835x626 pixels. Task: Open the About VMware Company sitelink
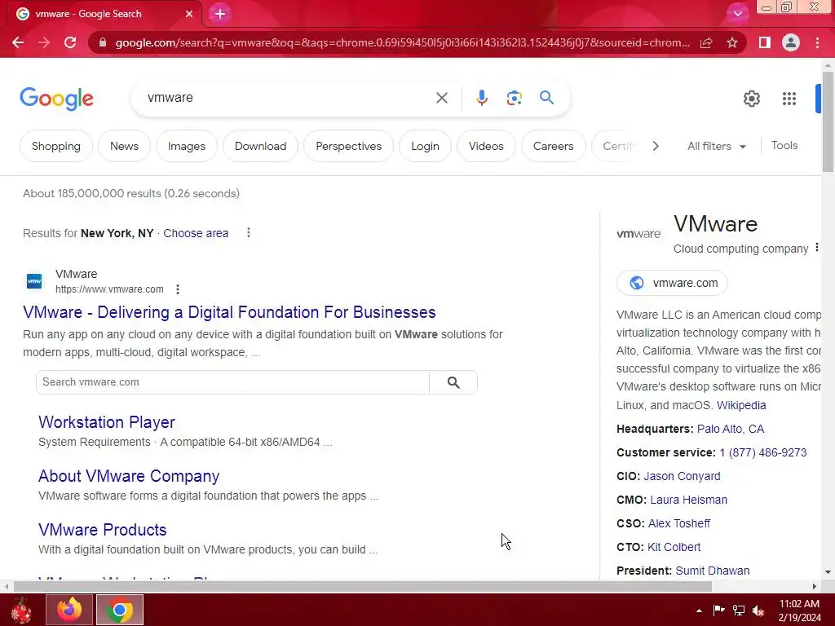click(129, 476)
